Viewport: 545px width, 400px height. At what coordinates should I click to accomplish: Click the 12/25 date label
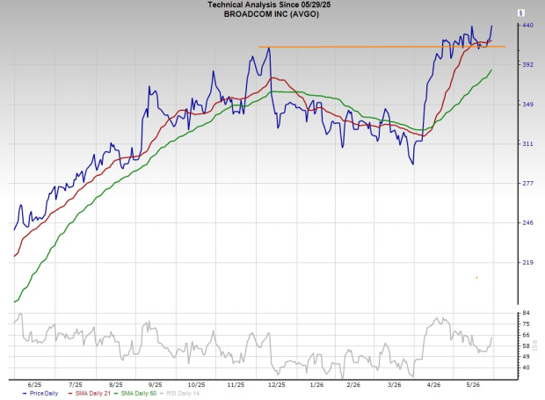(x=277, y=385)
